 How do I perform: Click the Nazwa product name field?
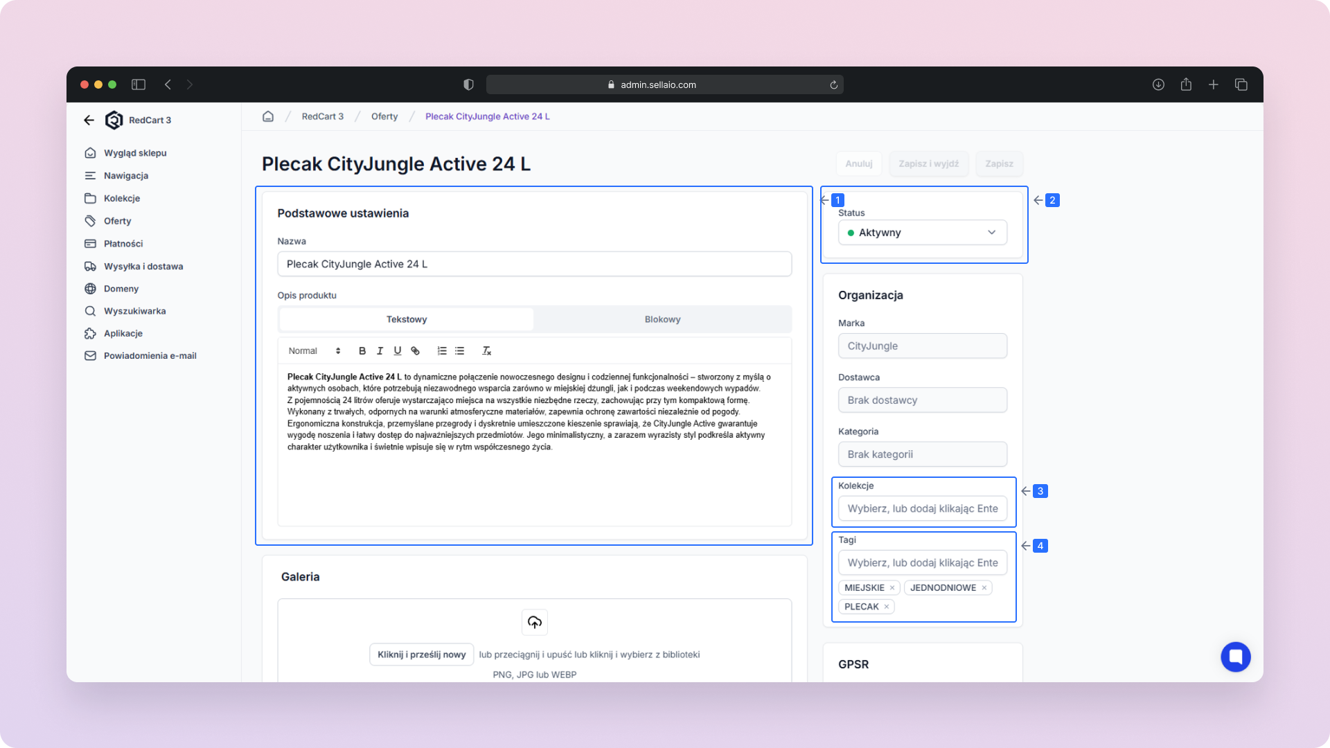coord(534,264)
